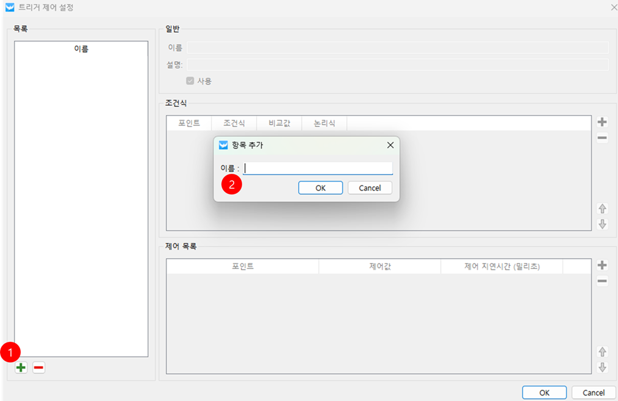618x401 pixels.
Task: Add a row with the 조건식 plus icon
Action: click(602, 122)
